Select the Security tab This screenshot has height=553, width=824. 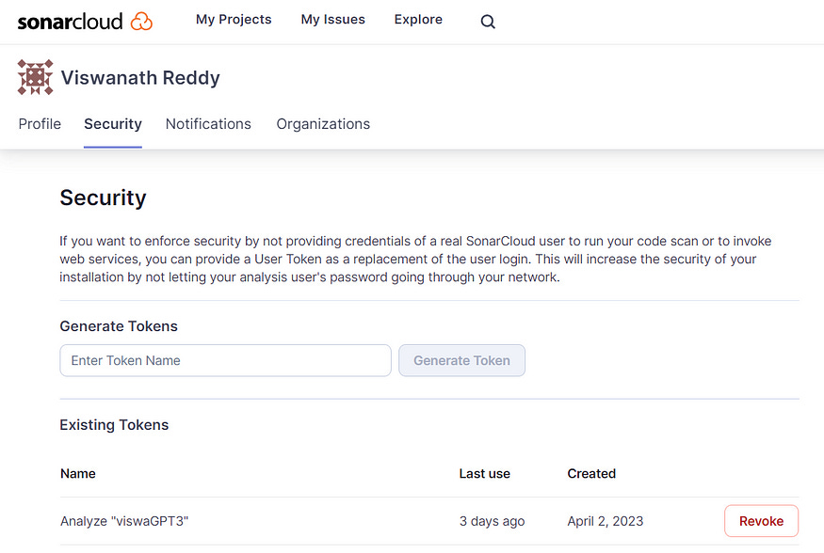coord(113,124)
